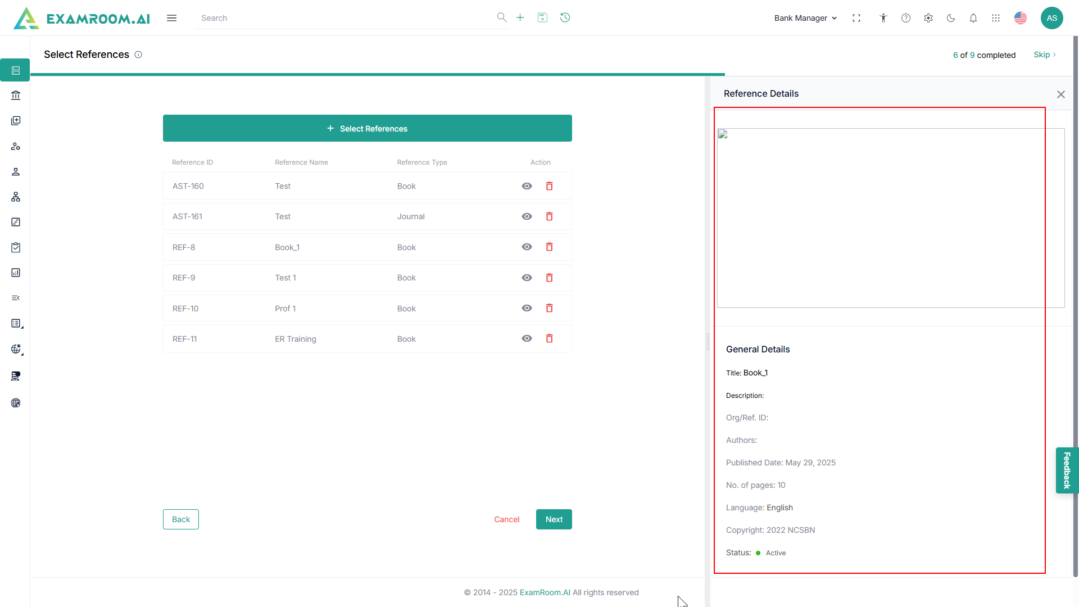Open the apps grid icon
Screen dimensions: 1079x607
[x=996, y=18]
